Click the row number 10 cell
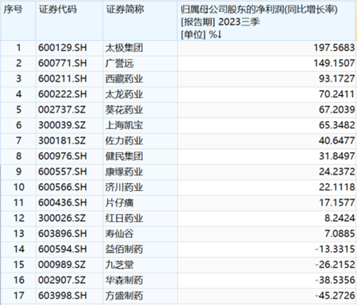The height and width of the screenshot is (305, 357). 19,187
